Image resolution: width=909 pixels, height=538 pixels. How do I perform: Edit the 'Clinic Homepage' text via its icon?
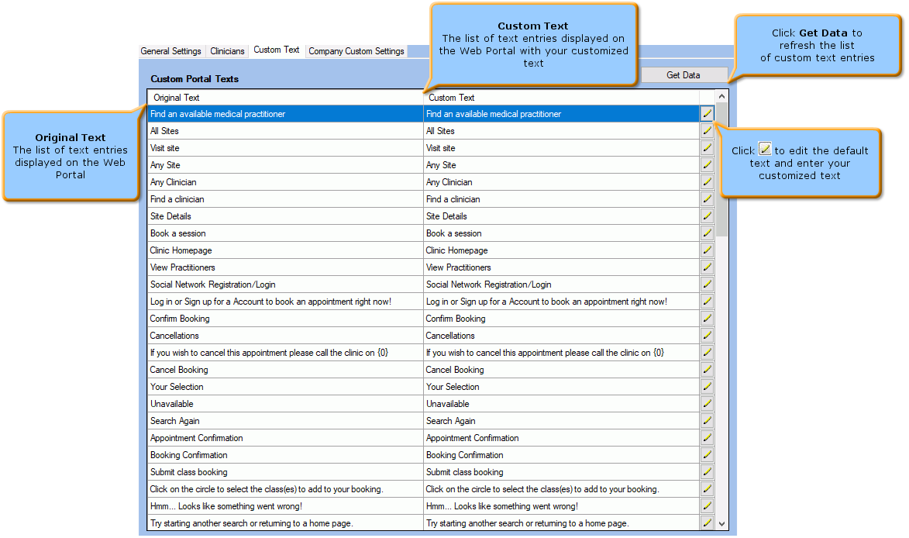pos(707,250)
